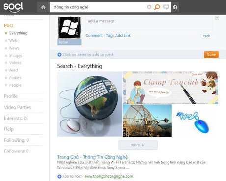
Task: Select the Everything filter option
Action: click(x=18, y=33)
